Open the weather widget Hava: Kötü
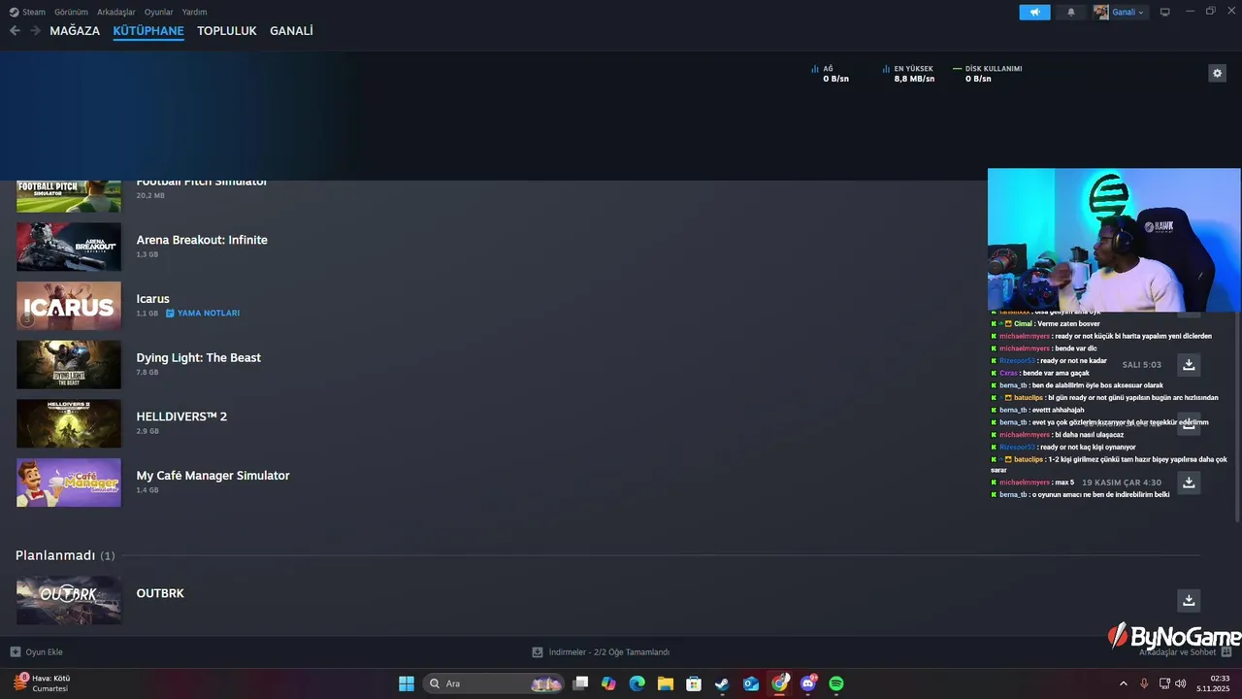This screenshot has width=1242, height=699. point(43,683)
